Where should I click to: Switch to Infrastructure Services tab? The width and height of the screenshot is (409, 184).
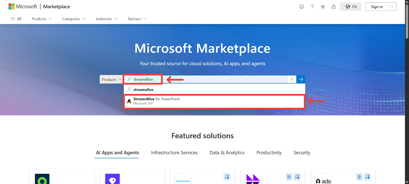[174, 153]
